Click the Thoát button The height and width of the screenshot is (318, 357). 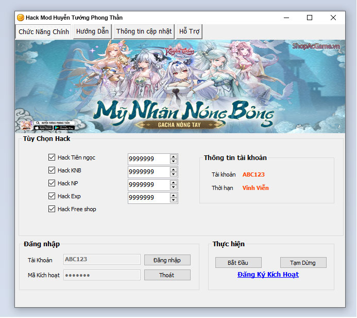point(167,275)
